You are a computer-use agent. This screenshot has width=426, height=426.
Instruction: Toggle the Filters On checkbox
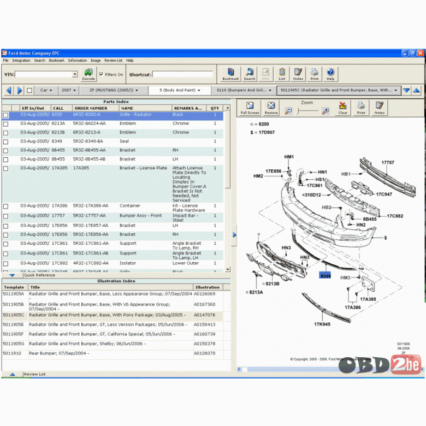point(102,74)
